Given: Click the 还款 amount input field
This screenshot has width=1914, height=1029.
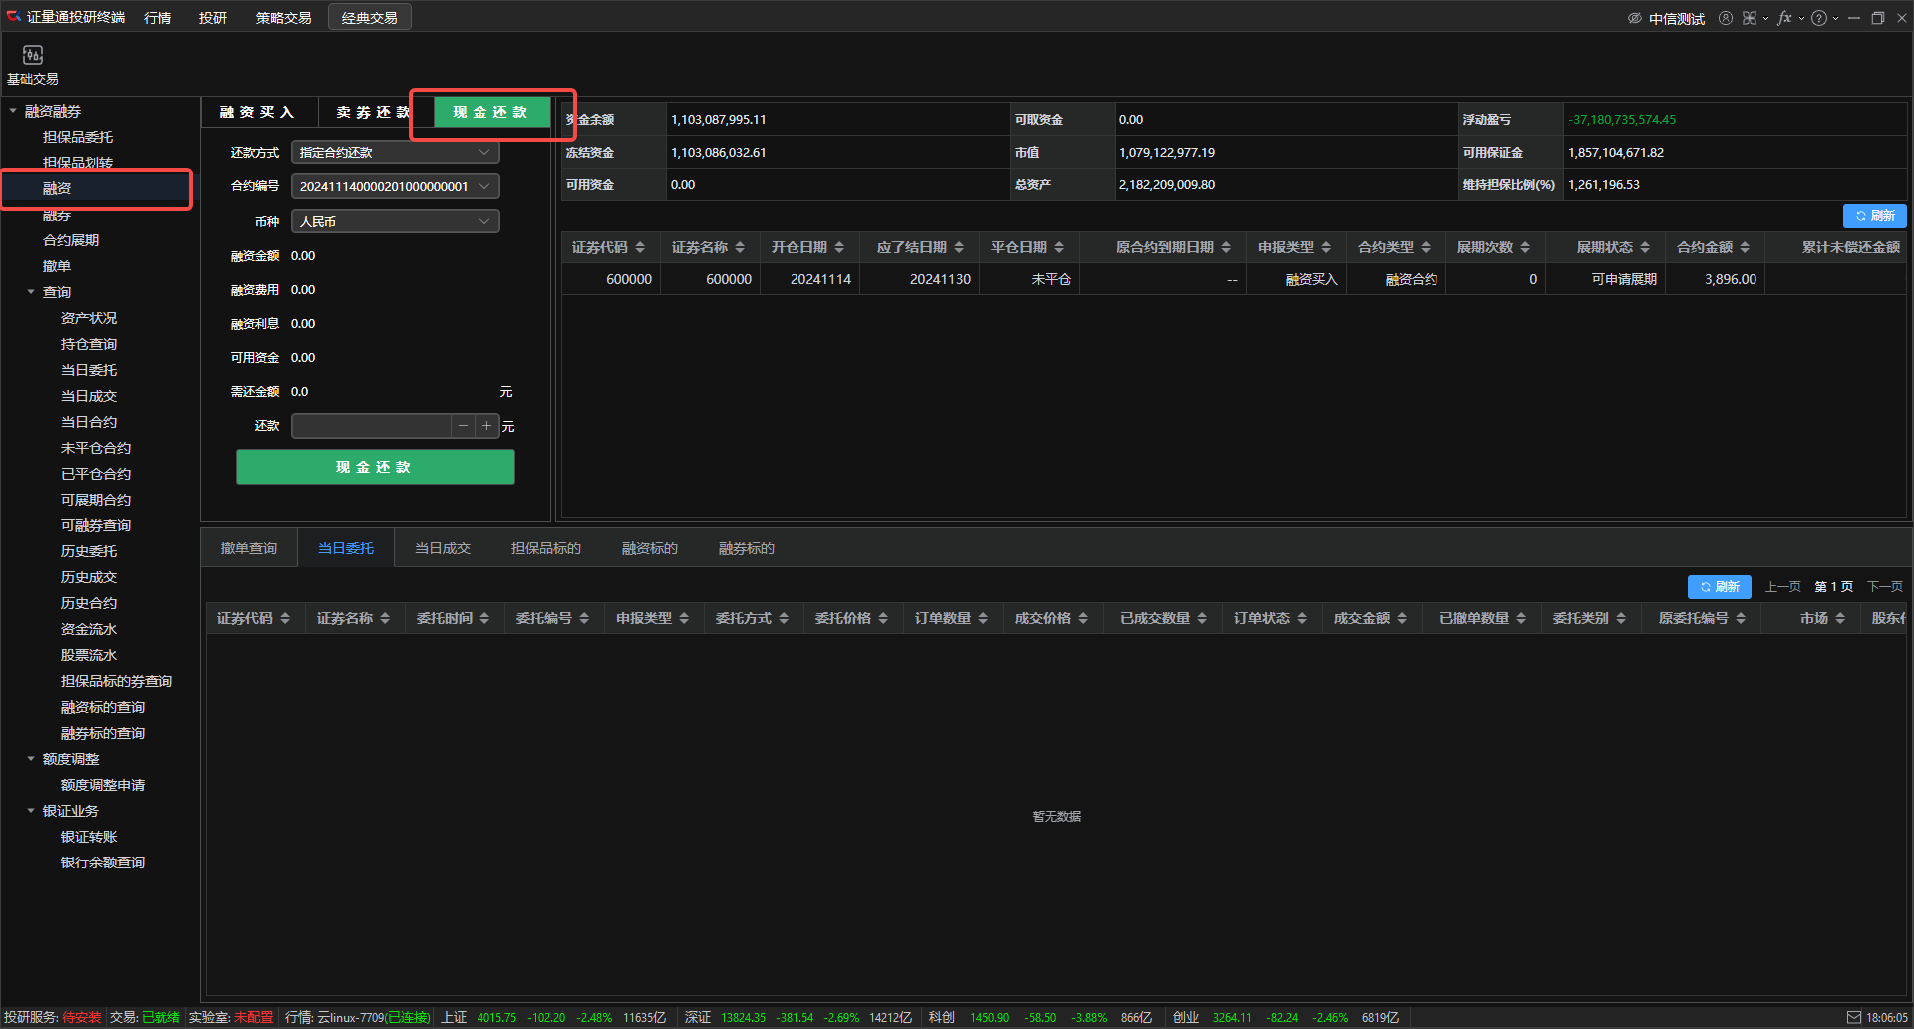Looking at the screenshot, I should tap(371, 426).
